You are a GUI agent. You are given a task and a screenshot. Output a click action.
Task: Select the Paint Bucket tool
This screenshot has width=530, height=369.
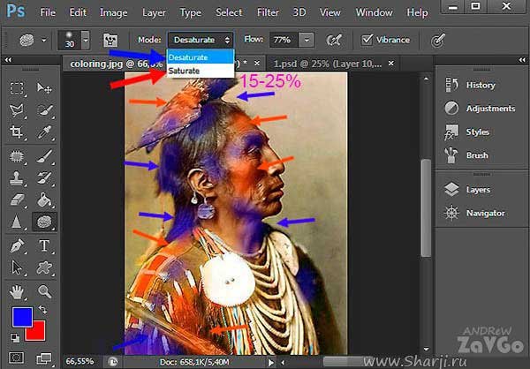point(43,200)
